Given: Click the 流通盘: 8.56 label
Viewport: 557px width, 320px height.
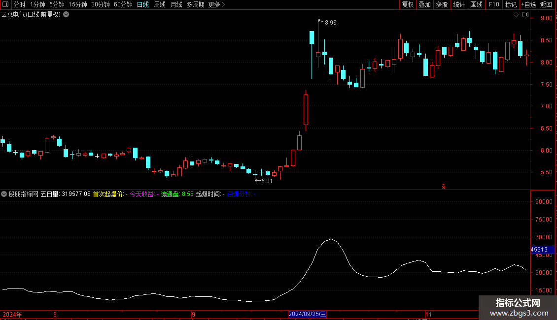Looking at the screenshot, I should [177, 194].
